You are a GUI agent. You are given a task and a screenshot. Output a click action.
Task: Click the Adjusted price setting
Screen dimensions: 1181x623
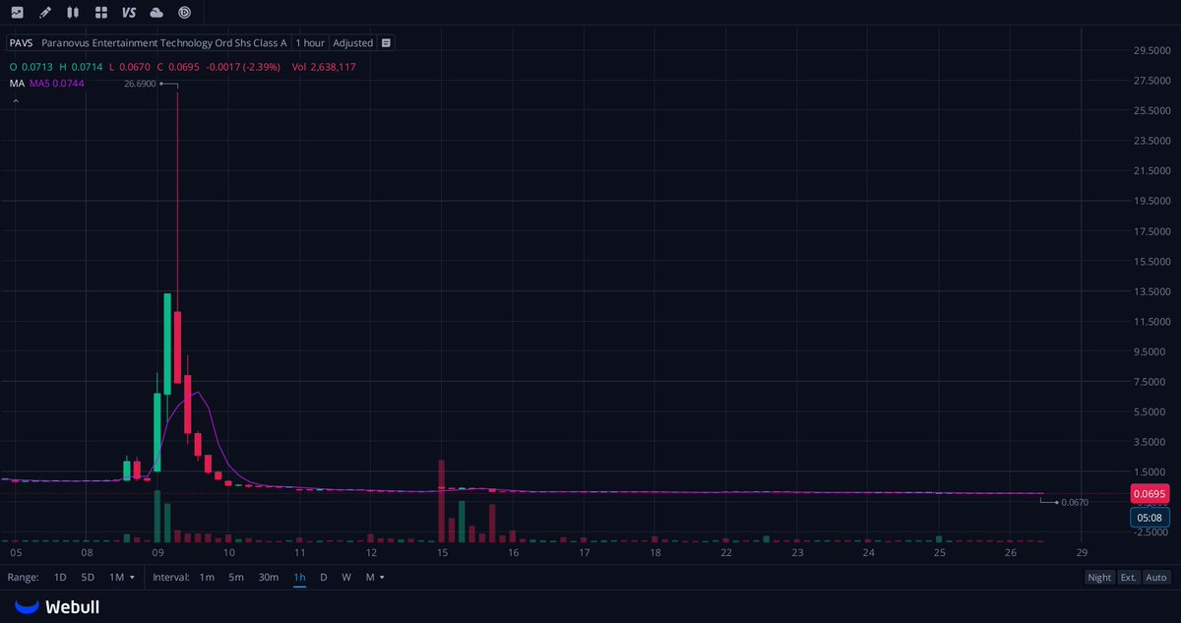pos(353,43)
